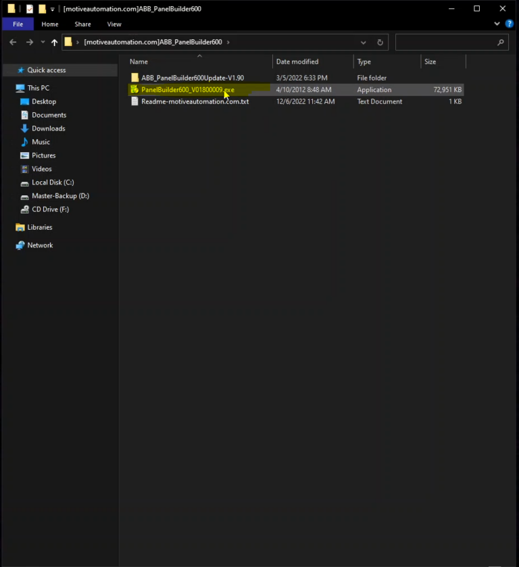Sort files by Date modified column
The height and width of the screenshot is (567, 519).
tap(297, 61)
